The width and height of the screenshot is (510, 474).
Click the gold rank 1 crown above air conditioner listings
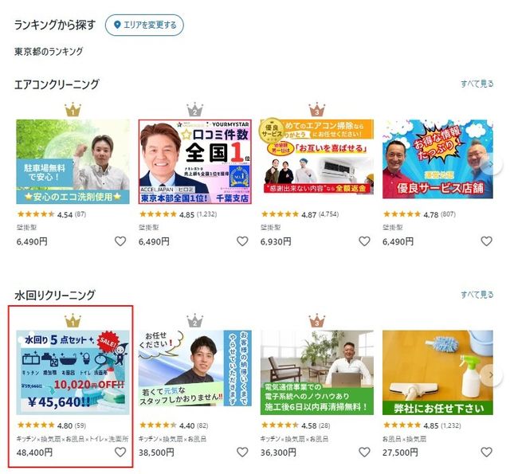(x=73, y=109)
